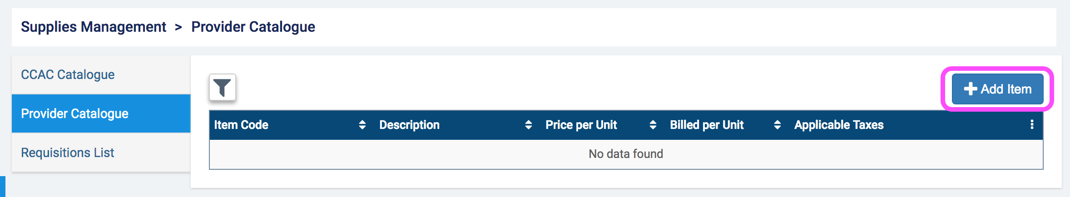Click the Billed per Unit header

click(x=707, y=125)
